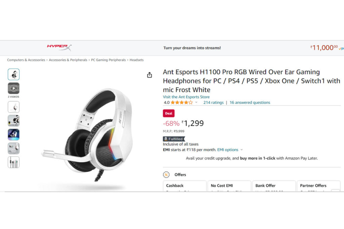Open the Bank Offer card
The height and width of the screenshot is (229, 344).
pyautogui.click(x=274, y=186)
